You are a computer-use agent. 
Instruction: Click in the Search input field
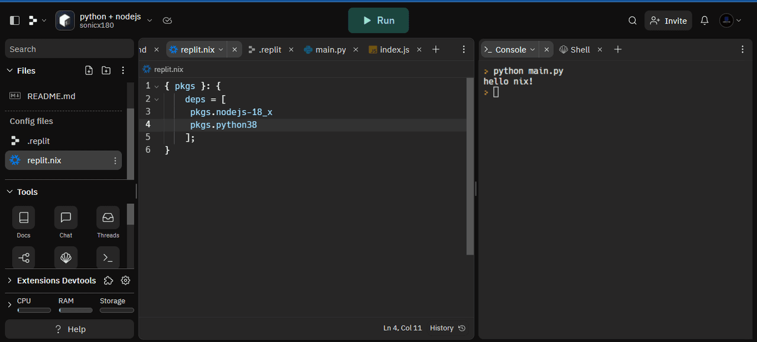coord(68,49)
